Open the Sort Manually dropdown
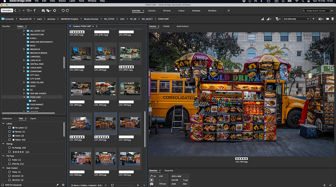The image size is (336, 187). pos(296,19)
